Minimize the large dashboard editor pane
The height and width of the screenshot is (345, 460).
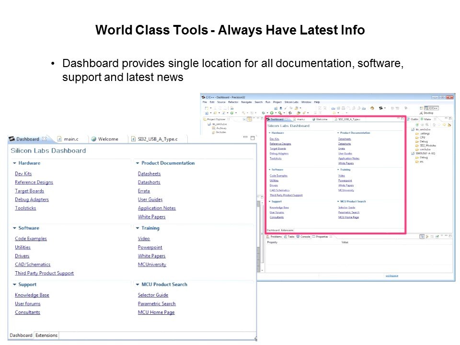point(245,138)
